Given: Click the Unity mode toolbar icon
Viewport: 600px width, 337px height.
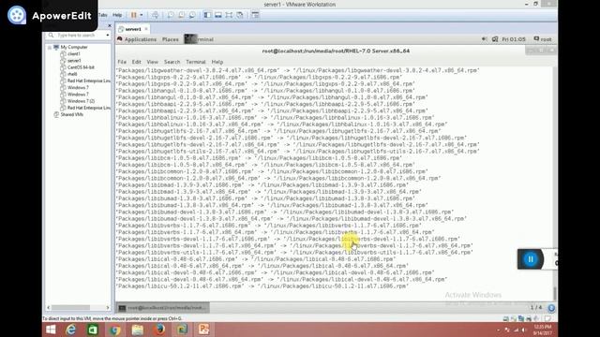Looking at the screenshot, I should pos(240,15).
